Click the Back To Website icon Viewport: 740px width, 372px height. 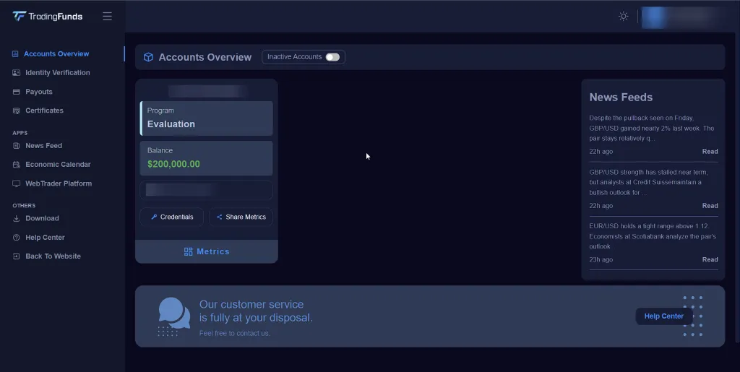tap(17, 256)
